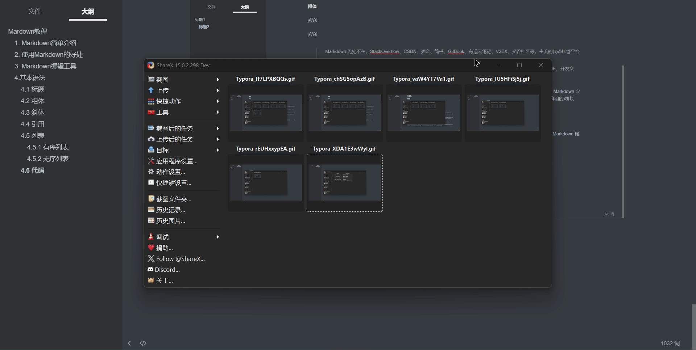
Task: Click the 历史图片 image history icon
Action: [151, 220]
